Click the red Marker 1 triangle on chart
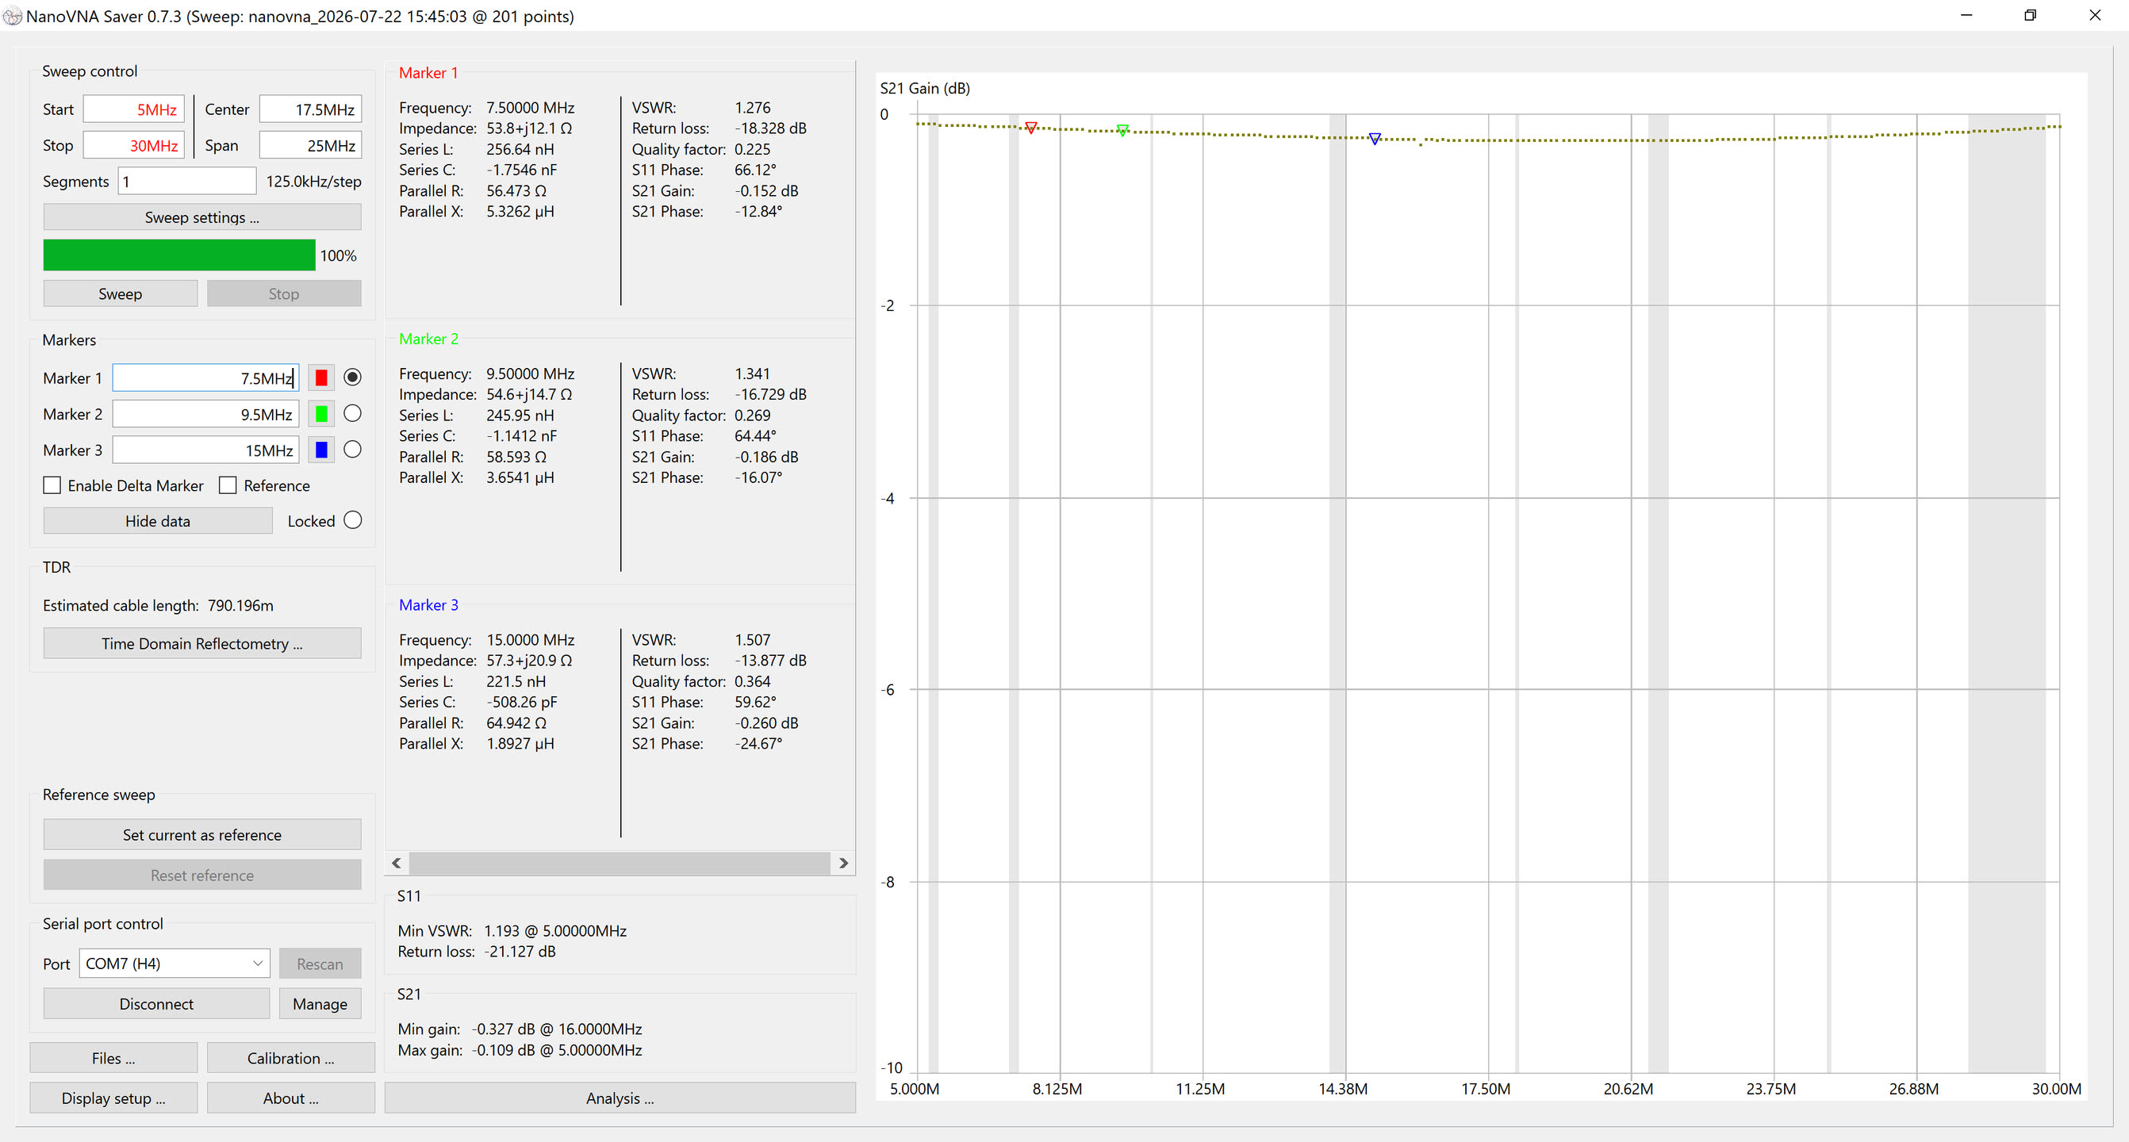Image resolution: width=2129 pixels, height=1142 pixels. [1030, 127]
